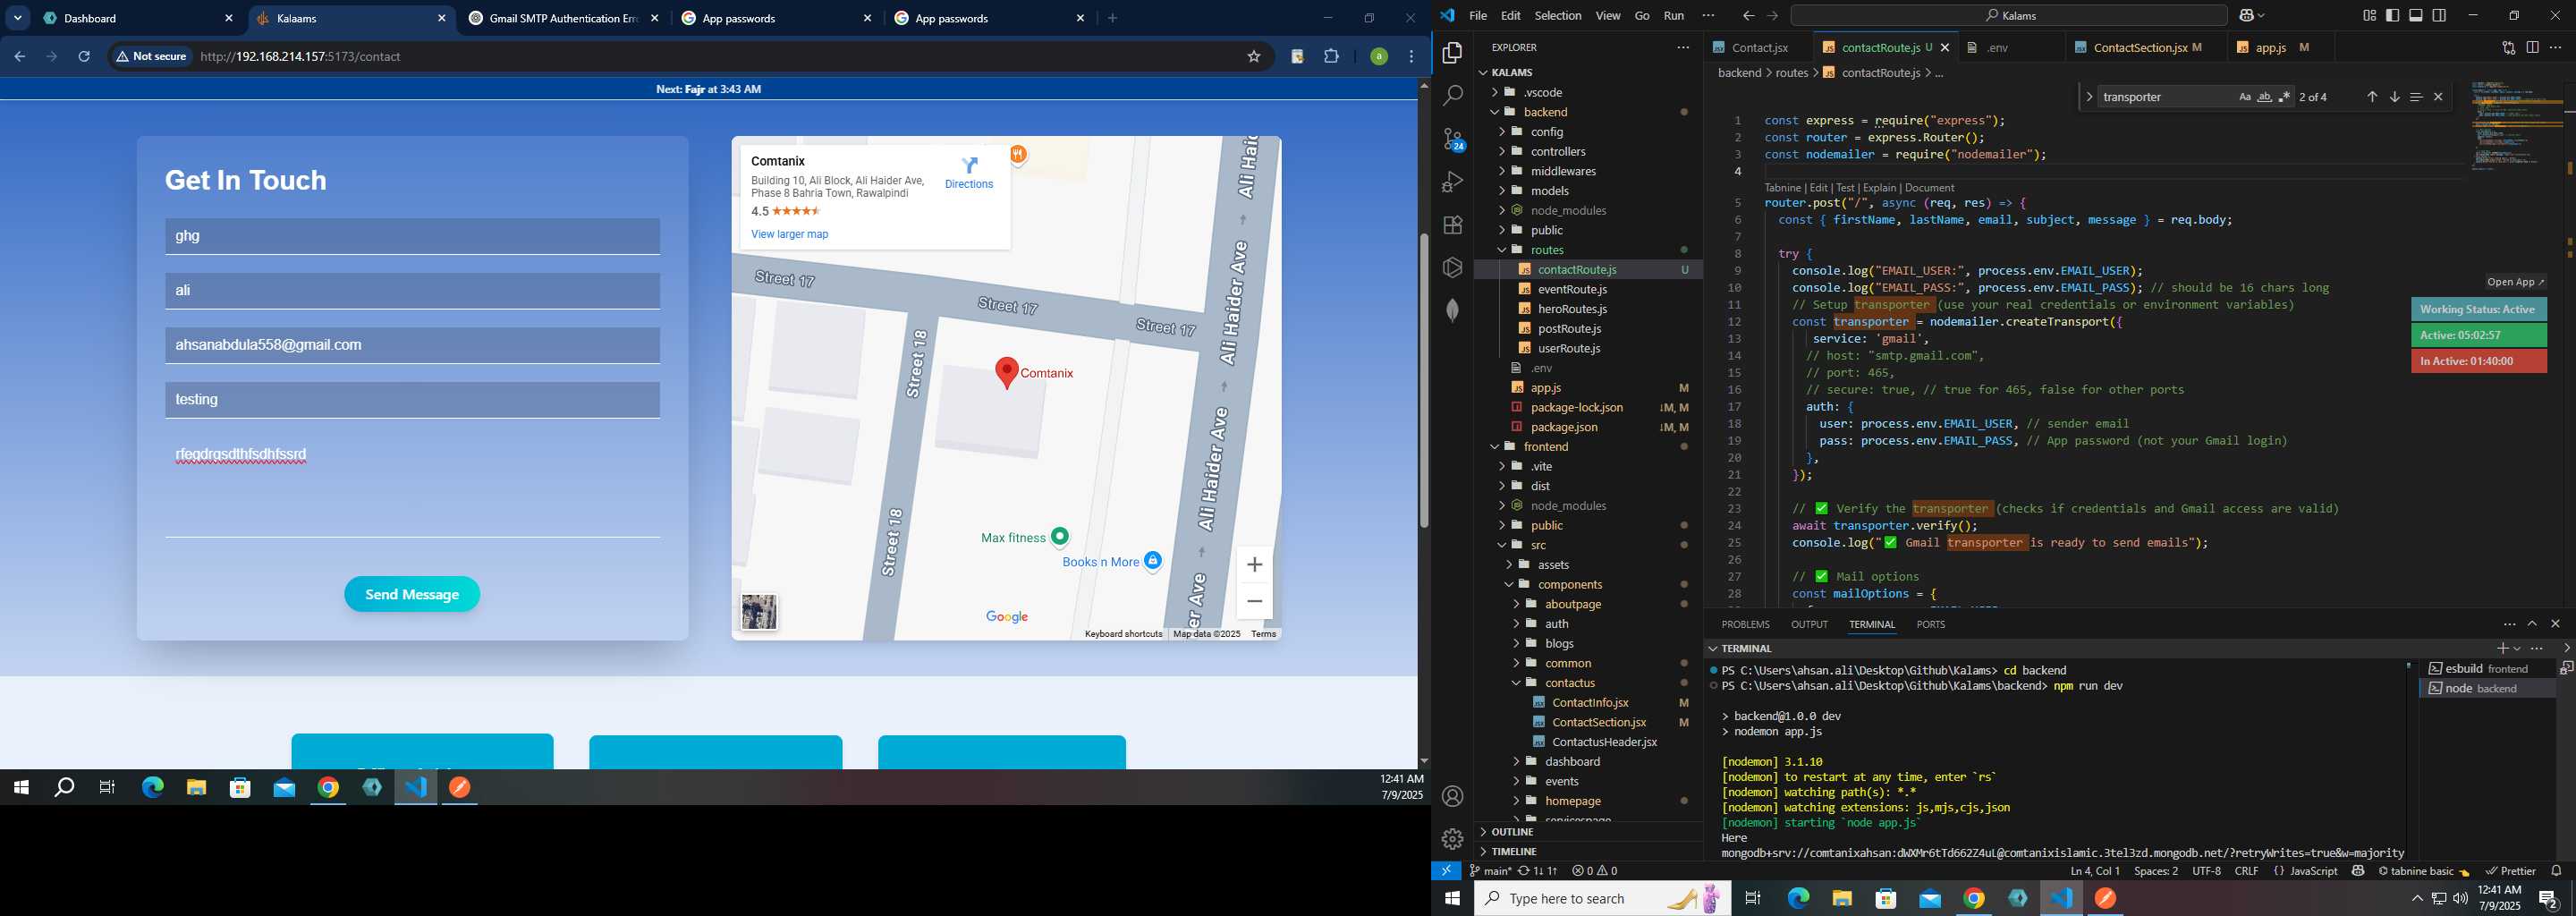Open the PORTS panel tab
The image size is (2576, 916).
click(1930, 624)
